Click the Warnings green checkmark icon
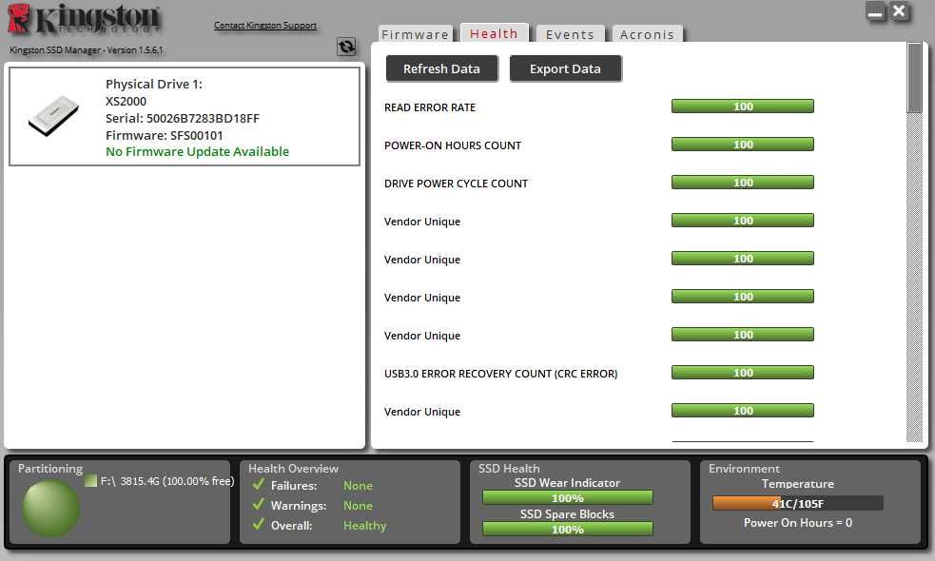Screen dimensions: 935x561 coord(258,504)
